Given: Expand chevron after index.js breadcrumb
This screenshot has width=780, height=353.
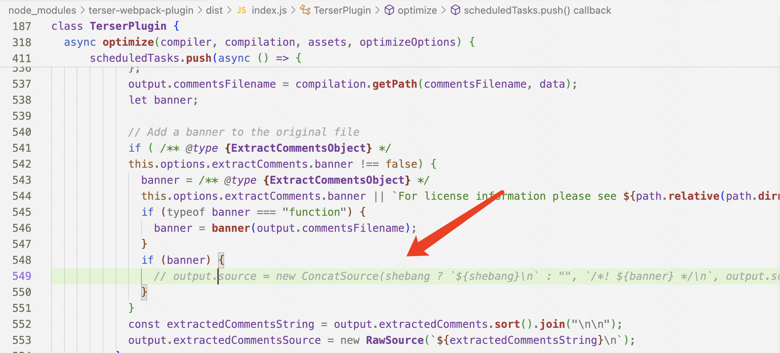Looking at the screenshot, I should point(293,10).
